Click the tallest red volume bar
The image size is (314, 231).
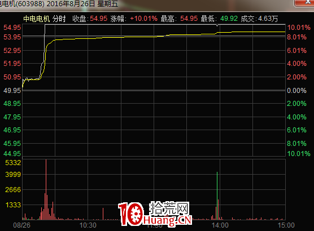pos(46,190)
